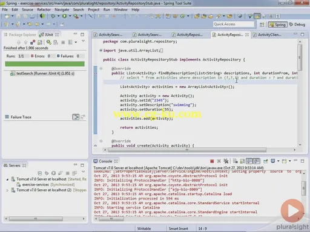The width and height of the screenshot is (310, 232).
Task: Collapse the started Tomcat v7.0 Server node
Action: 7,179
